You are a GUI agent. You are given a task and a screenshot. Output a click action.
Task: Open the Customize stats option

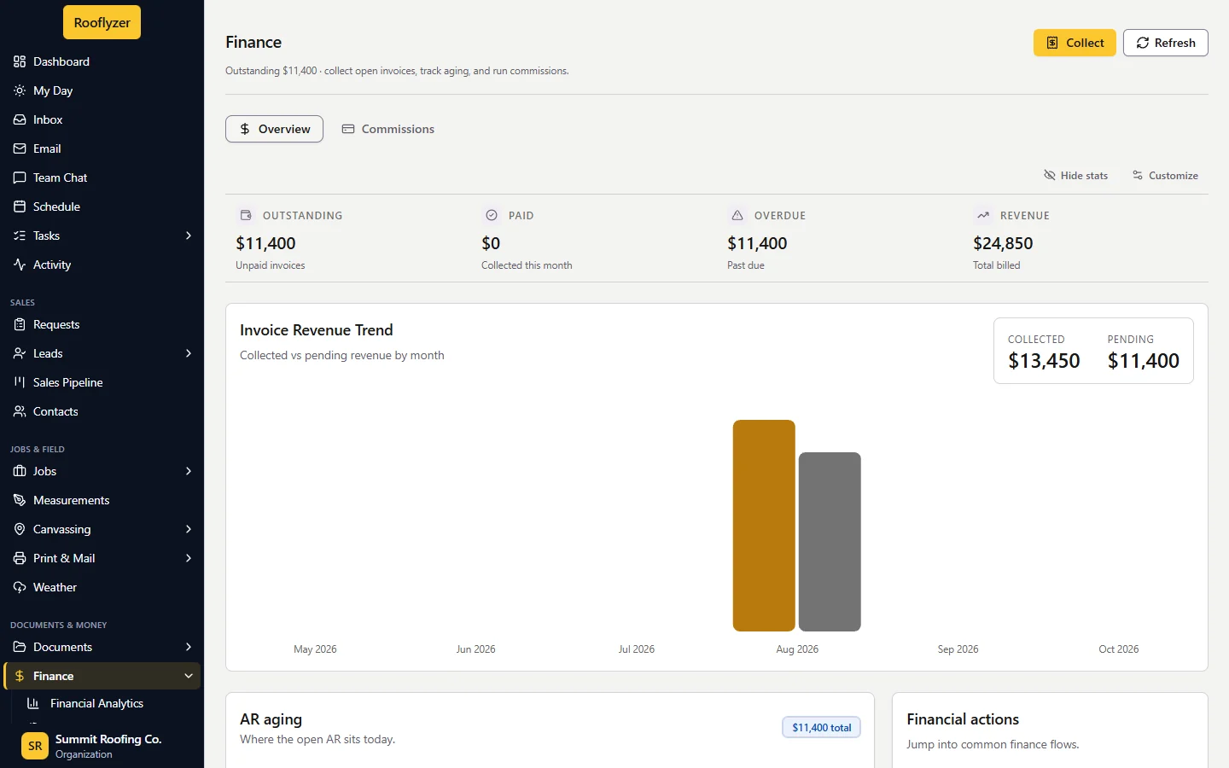click(x=1165, y=176)
